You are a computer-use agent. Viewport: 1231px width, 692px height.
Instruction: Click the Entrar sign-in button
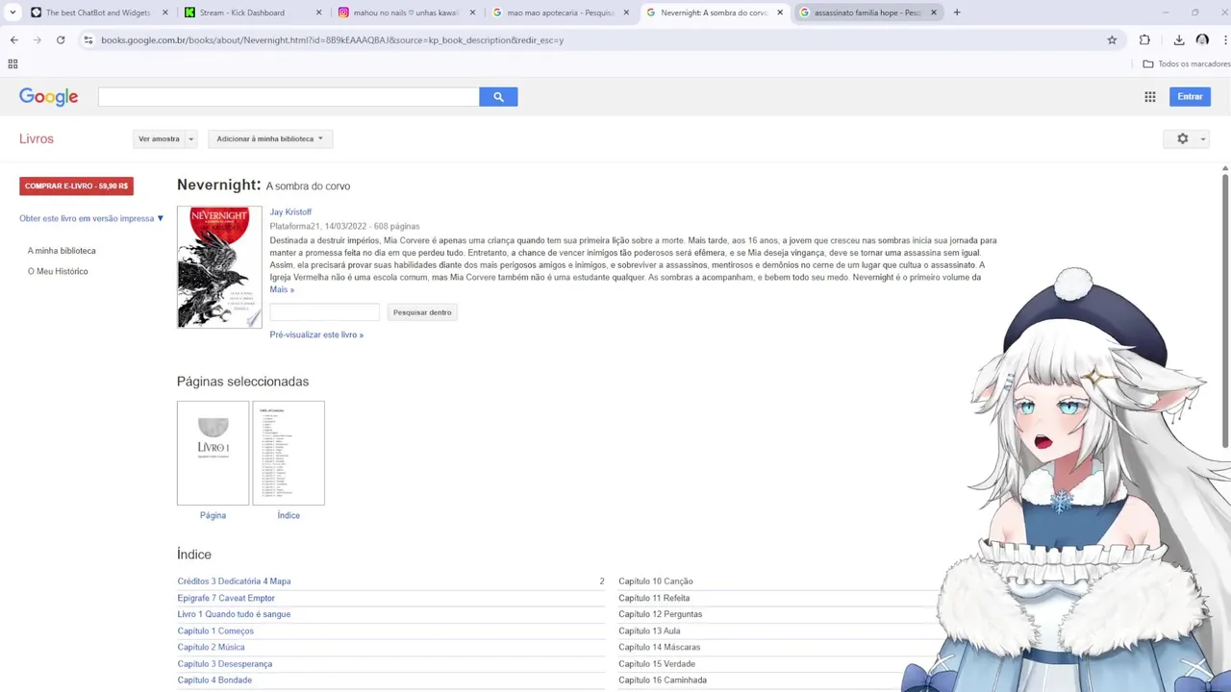[x=1190, y=97]
